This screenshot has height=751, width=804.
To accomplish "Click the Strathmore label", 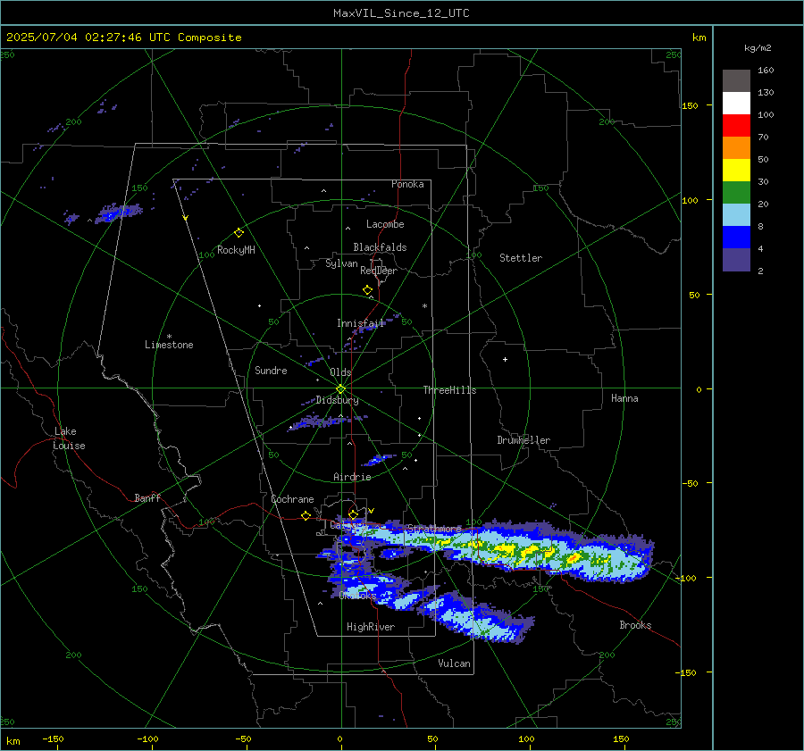I will tap(434, 528).
